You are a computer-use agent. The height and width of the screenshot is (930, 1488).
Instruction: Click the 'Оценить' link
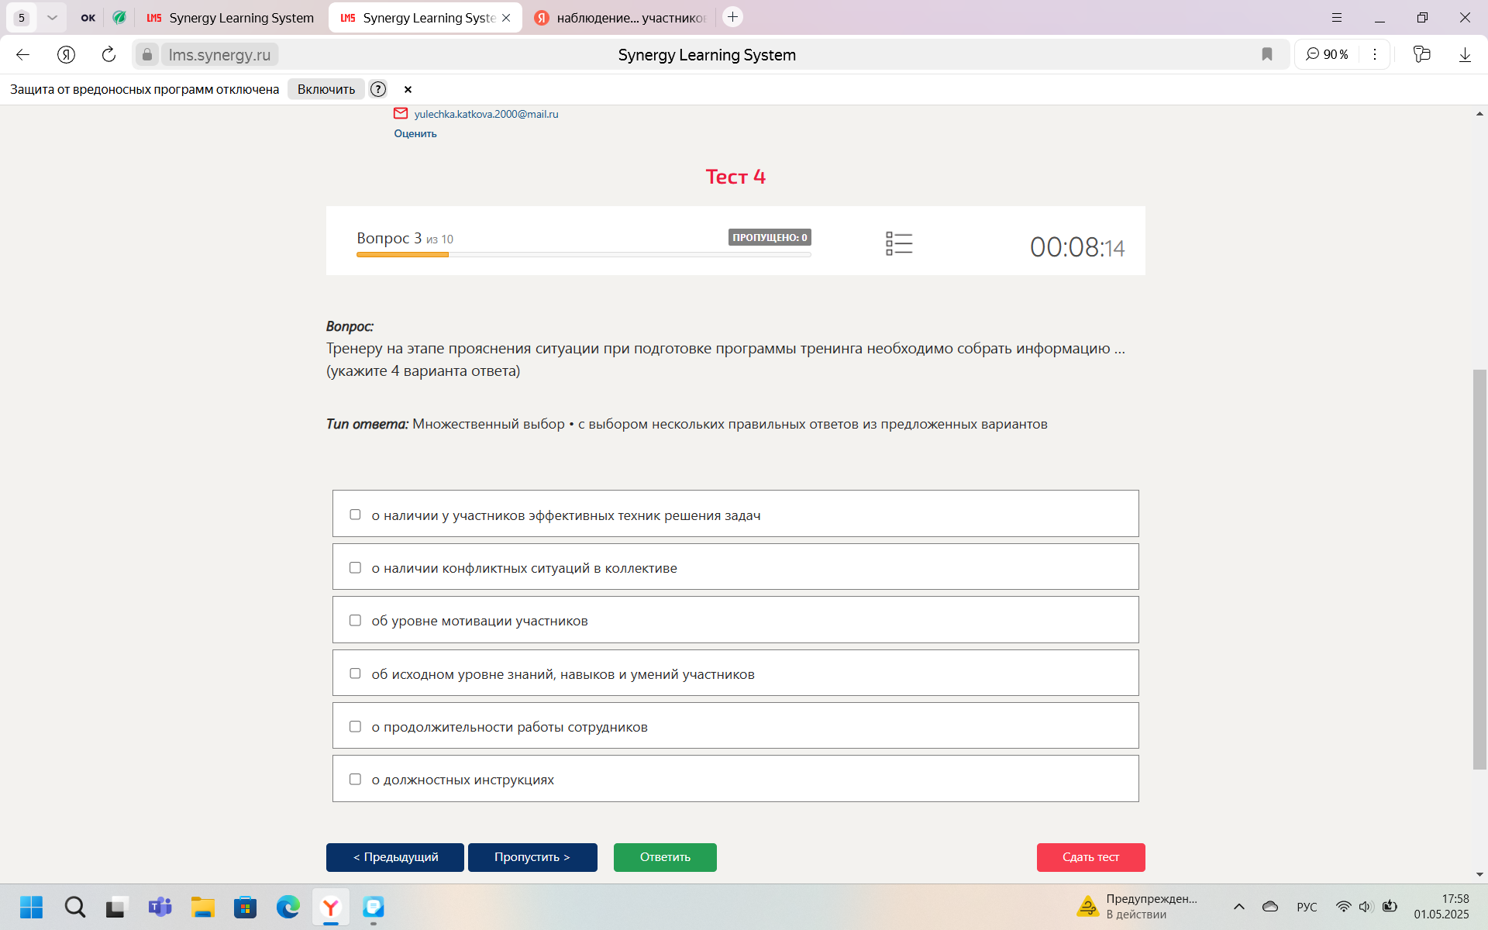coord(415,133)
